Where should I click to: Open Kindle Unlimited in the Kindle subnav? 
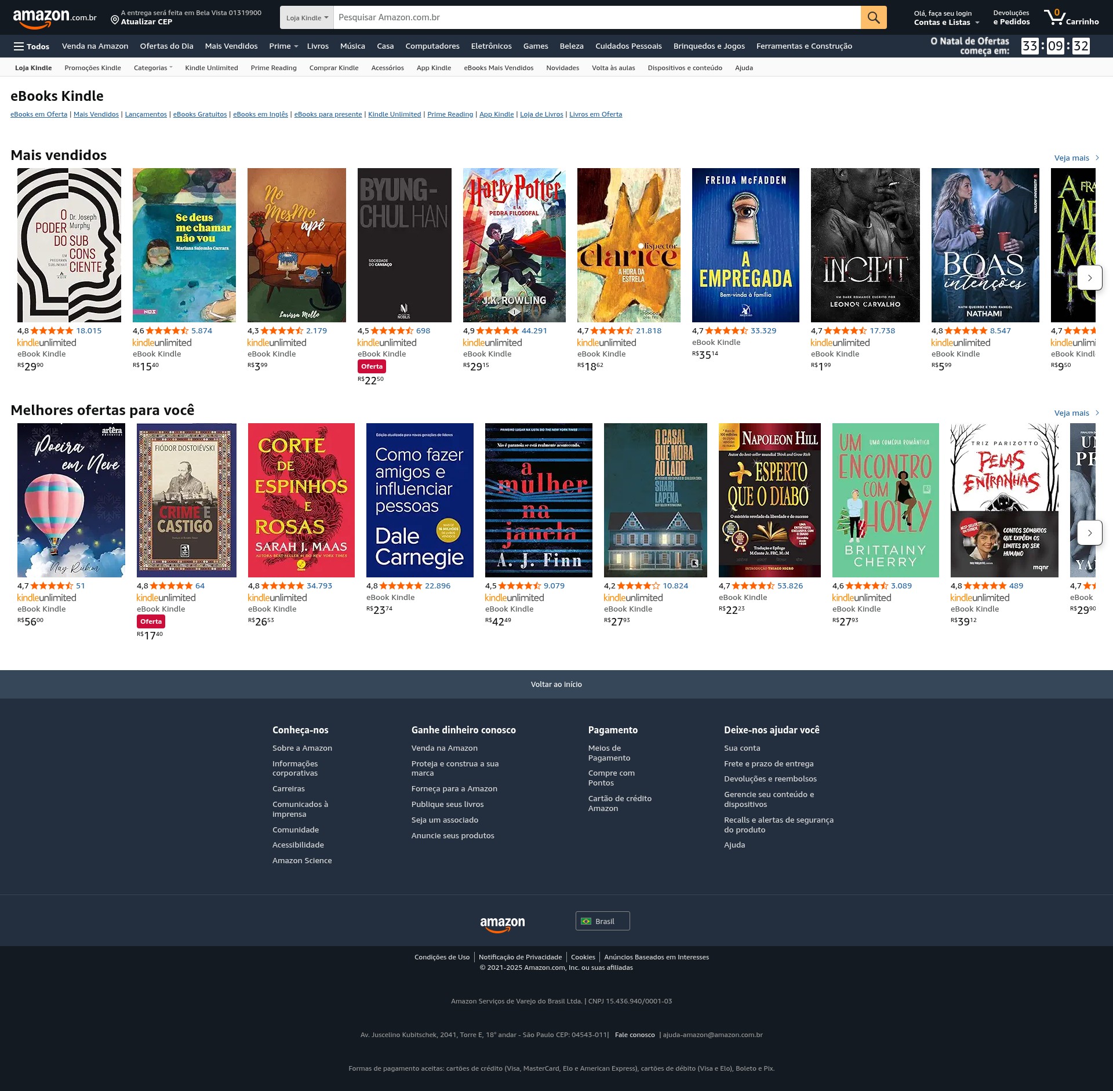212,68
